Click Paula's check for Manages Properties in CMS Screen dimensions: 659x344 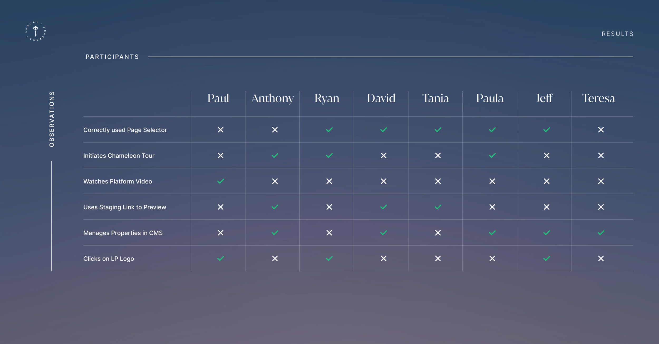click(492, 233)
